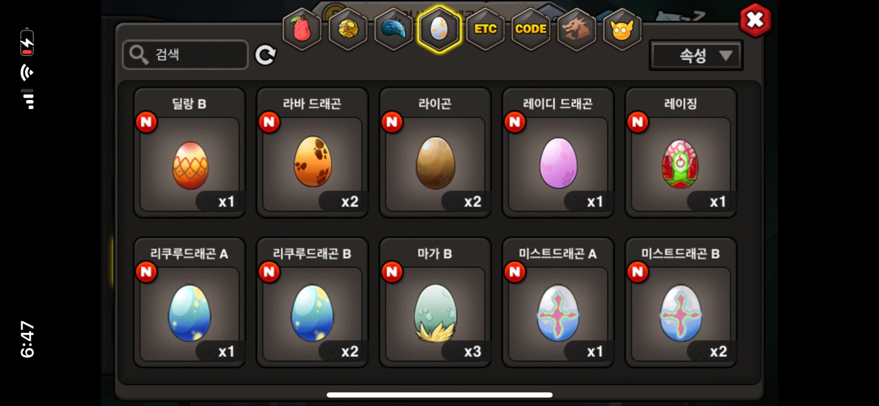Open the ETC category tab
This screenshot has width=879, height=406.
coord(485,29)
